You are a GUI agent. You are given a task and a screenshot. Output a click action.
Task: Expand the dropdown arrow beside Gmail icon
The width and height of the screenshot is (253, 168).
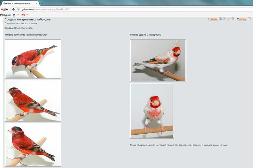point(27,15)
